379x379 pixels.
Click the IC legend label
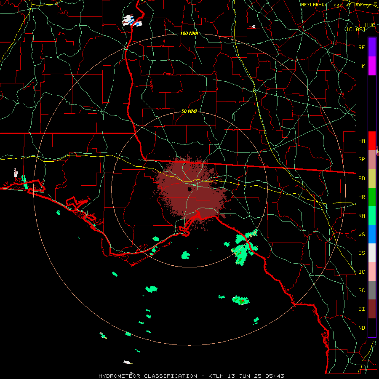(361, 272)
